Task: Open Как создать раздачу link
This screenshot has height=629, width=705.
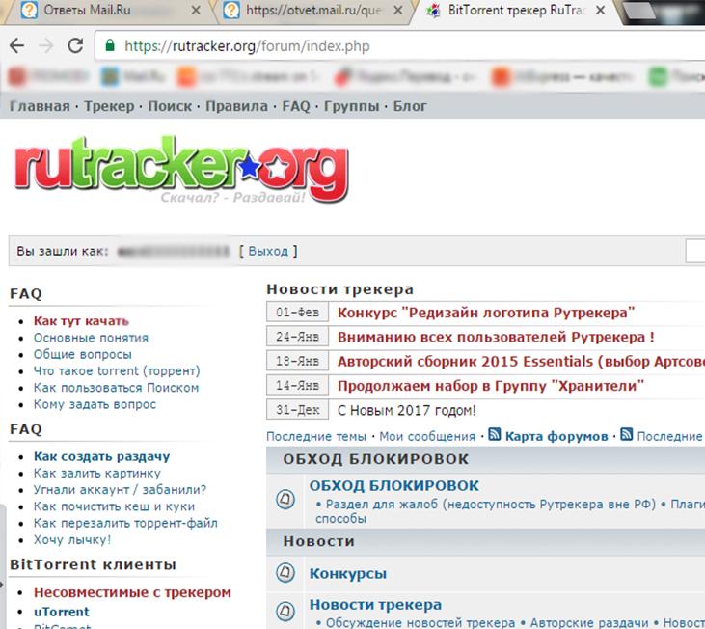Action: tap(102, 456)
